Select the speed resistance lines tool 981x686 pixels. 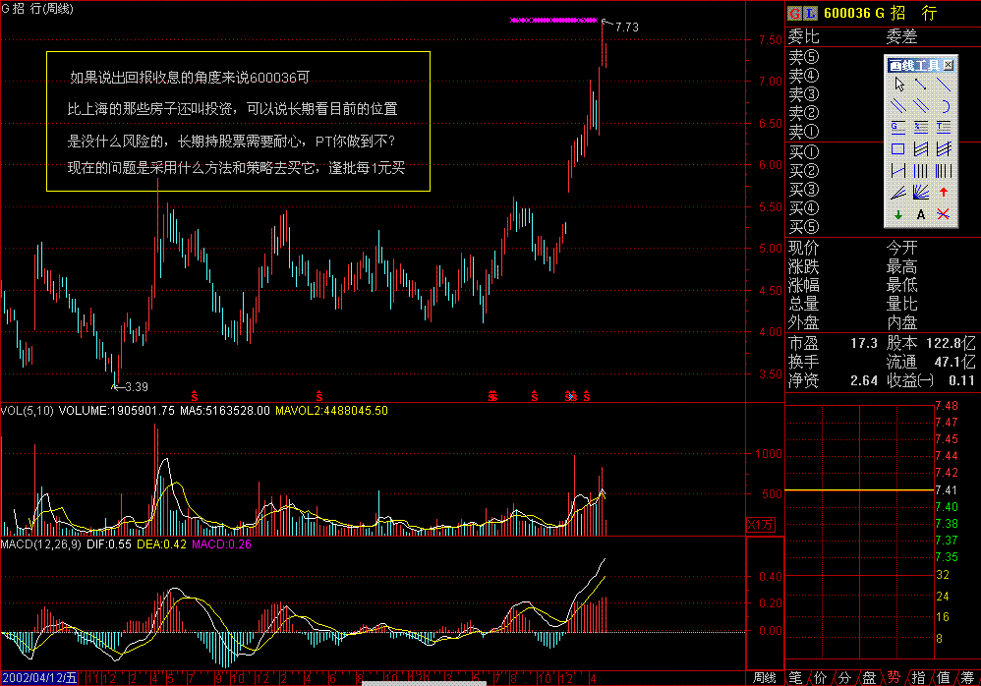click(x=899, y=193)
